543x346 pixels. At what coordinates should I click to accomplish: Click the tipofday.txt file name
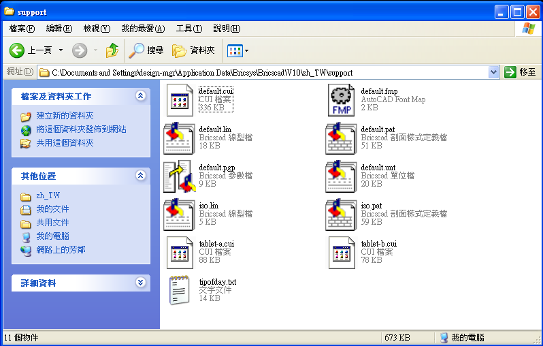[218, 282]
